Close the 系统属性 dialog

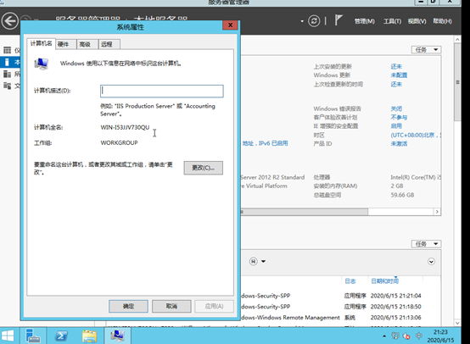click(230, 25)
